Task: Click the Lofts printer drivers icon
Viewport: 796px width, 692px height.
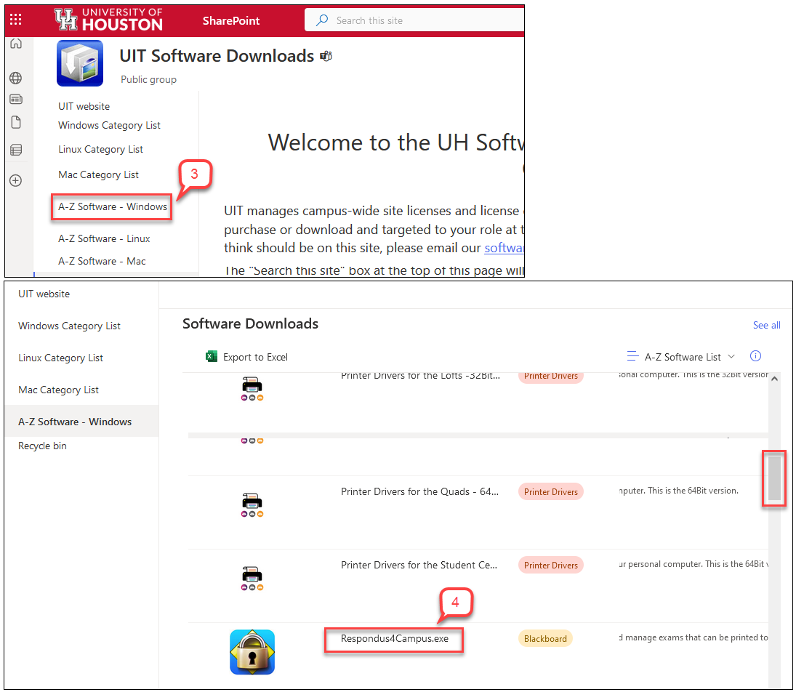Action: pyautogui.click(x=252, y=388)
